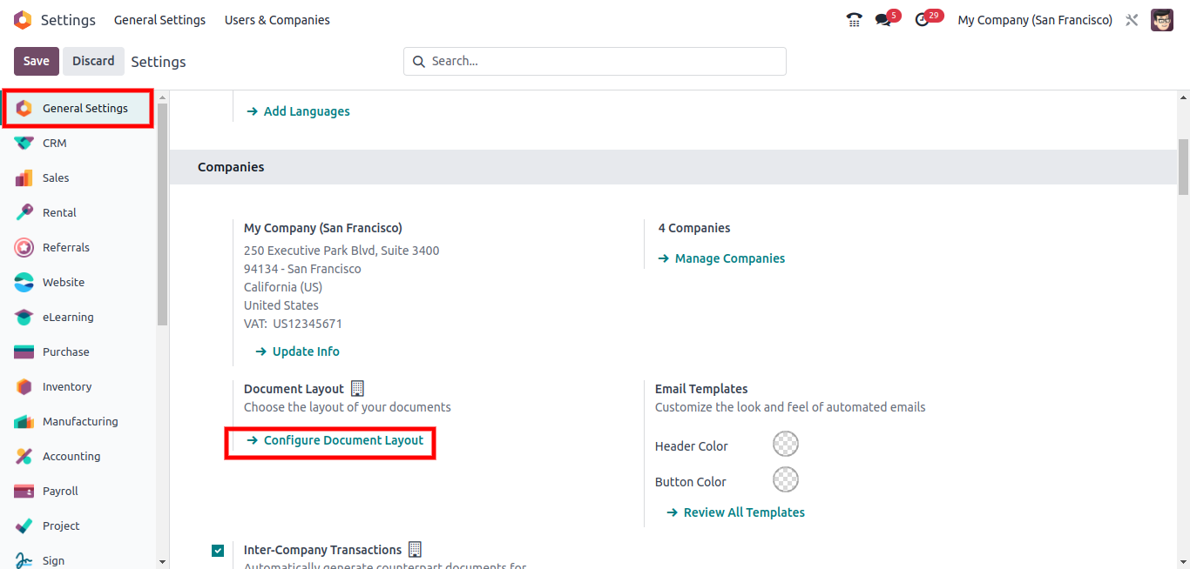Open the user avatar menu
1190x569 pixels.
point(1162,20)
